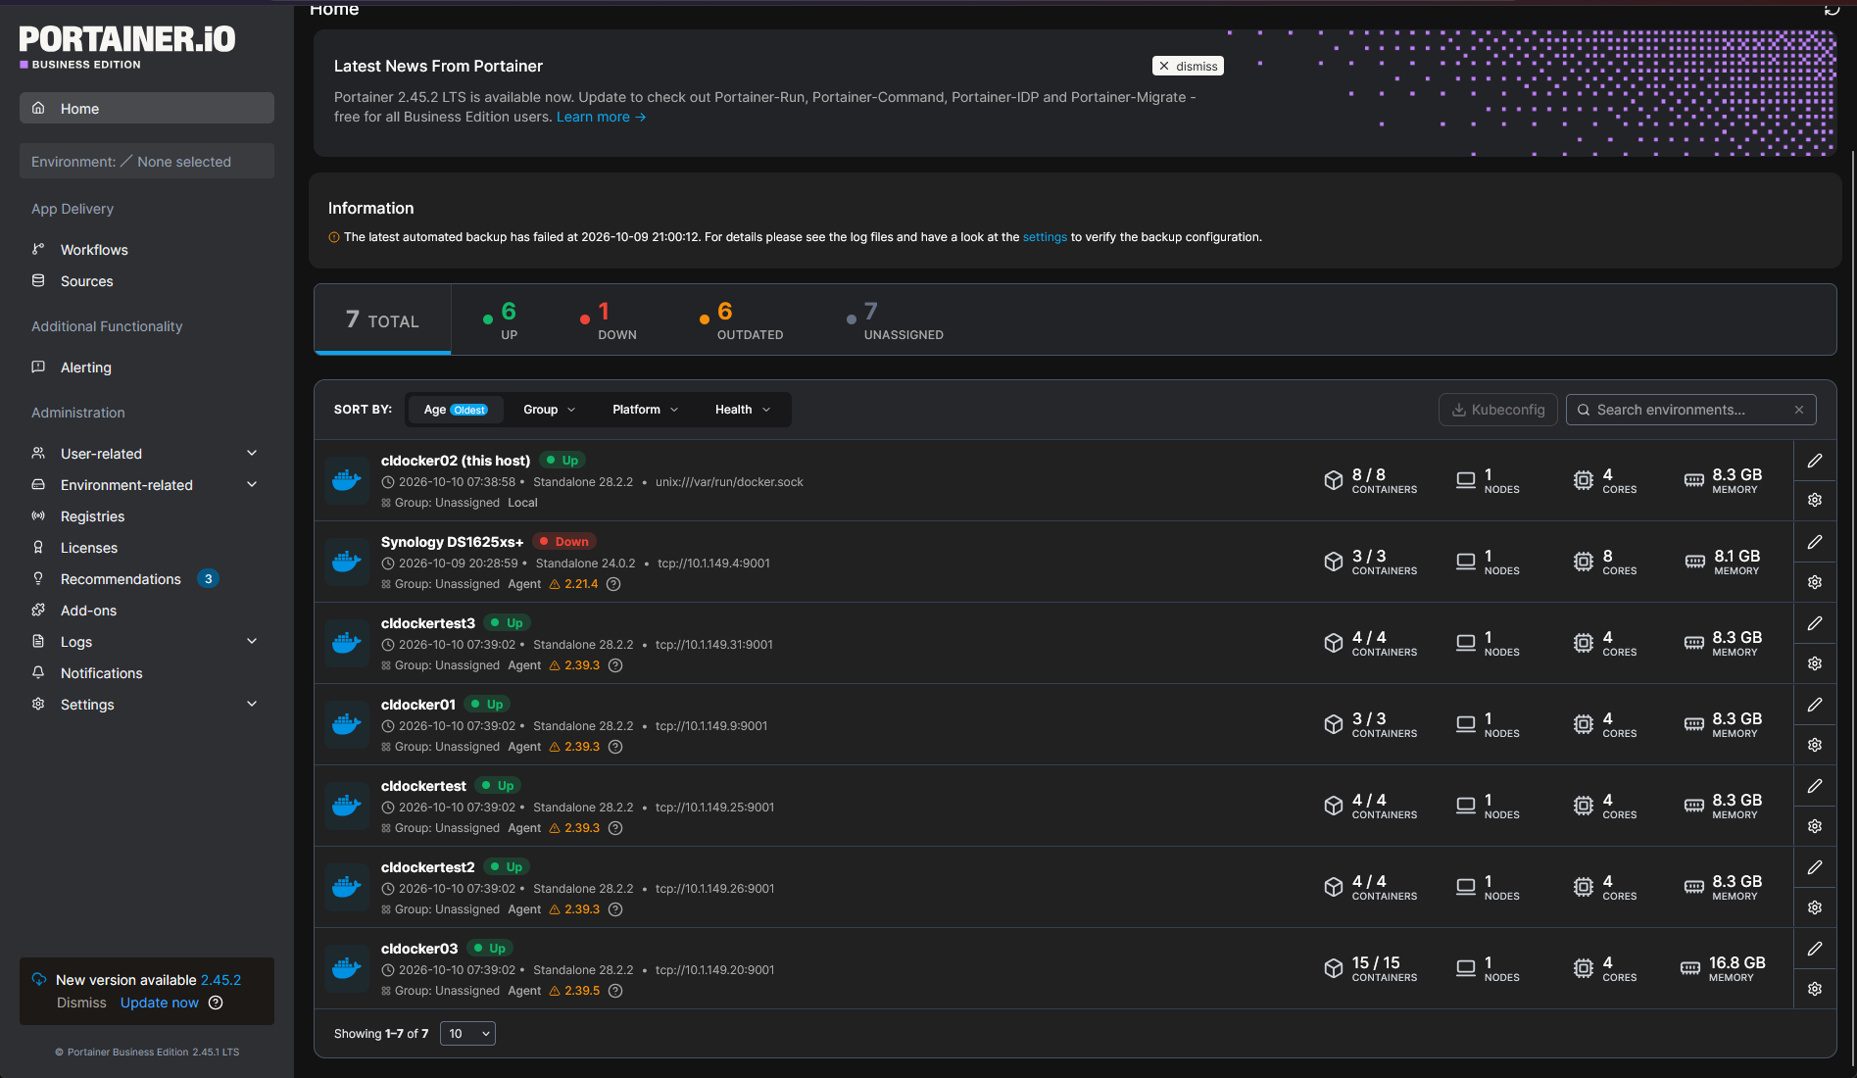Screen dimensions: 1857x1078
Task: Click Update now link
Action: [159, 1003]
